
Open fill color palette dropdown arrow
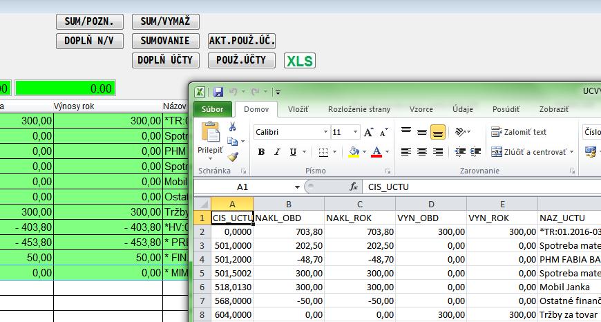pos(364,152)
